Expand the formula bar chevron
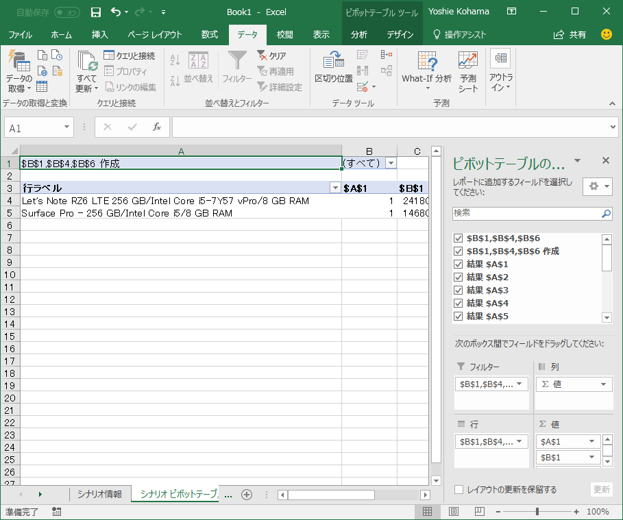The height and width of the screenshot is (520, 623). 613,127
